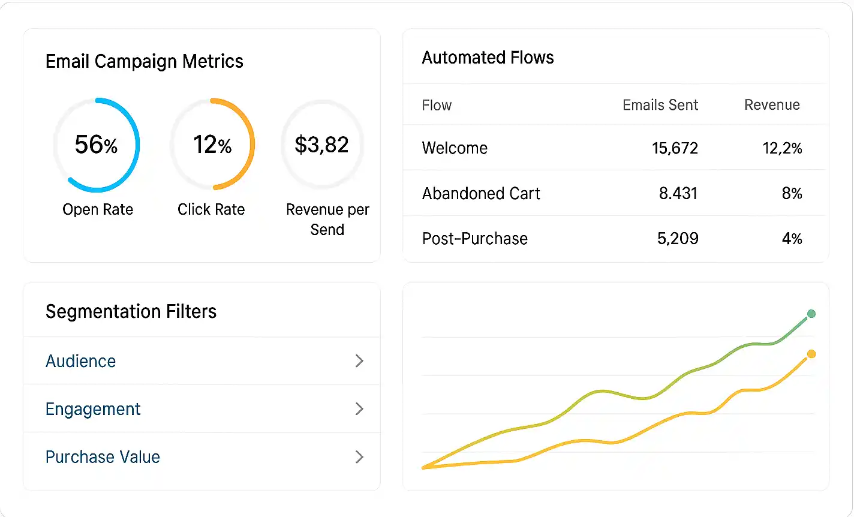This screenshot has width=854, height=517.
Task: Click the green endpoint dot on the chart
Action: tap(811, 314)
